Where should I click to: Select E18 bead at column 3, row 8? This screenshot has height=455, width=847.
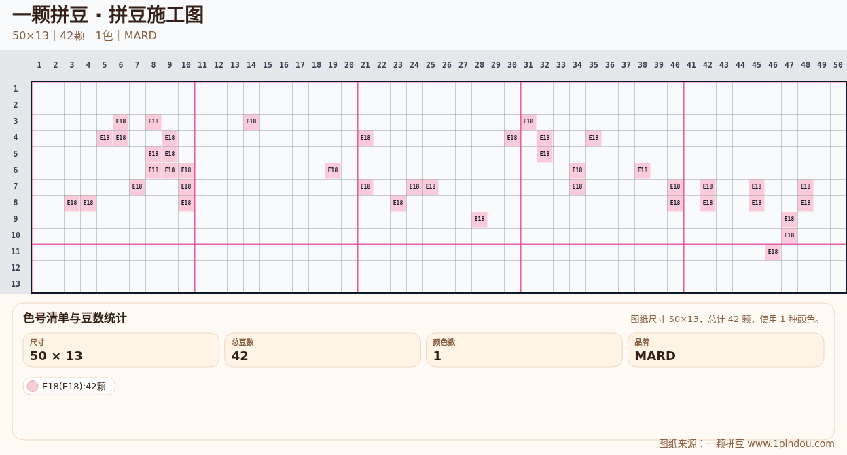(72, 203)
